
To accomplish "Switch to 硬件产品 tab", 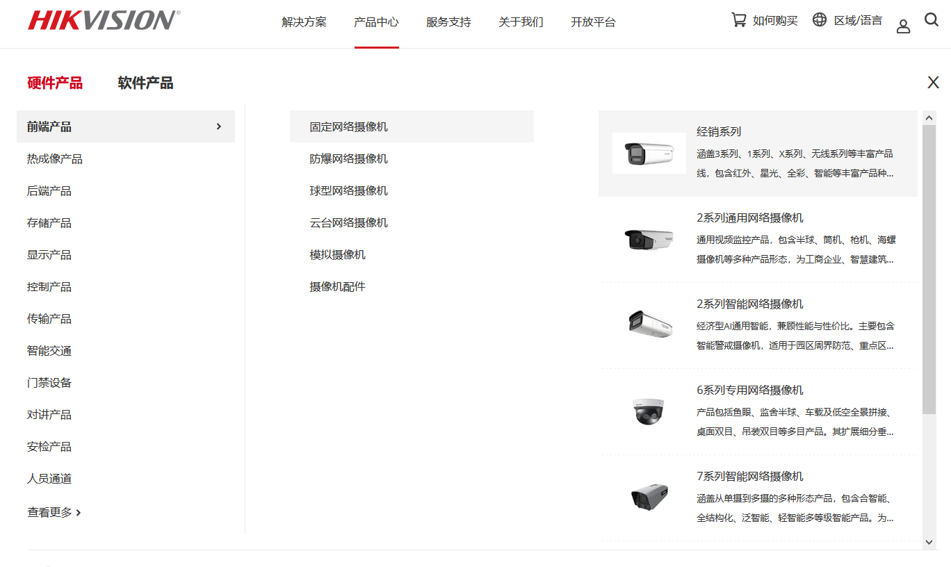I will tap(55, 83).
